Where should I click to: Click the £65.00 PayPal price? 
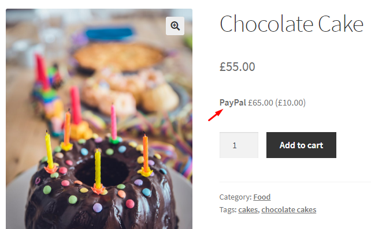(261, 103)
